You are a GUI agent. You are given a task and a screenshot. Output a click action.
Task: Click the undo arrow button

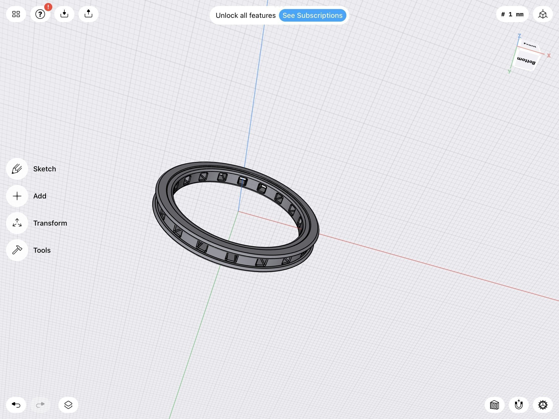[x=16, y=405]
